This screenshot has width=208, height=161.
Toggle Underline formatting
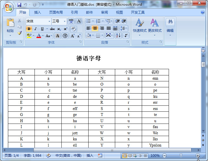click(42, 29)
